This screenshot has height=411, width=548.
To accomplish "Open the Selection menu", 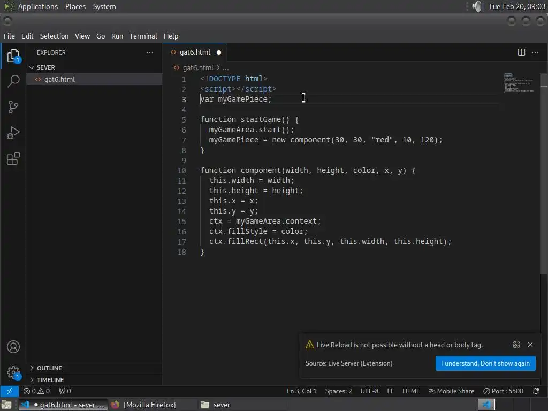I will pos(54,36).
